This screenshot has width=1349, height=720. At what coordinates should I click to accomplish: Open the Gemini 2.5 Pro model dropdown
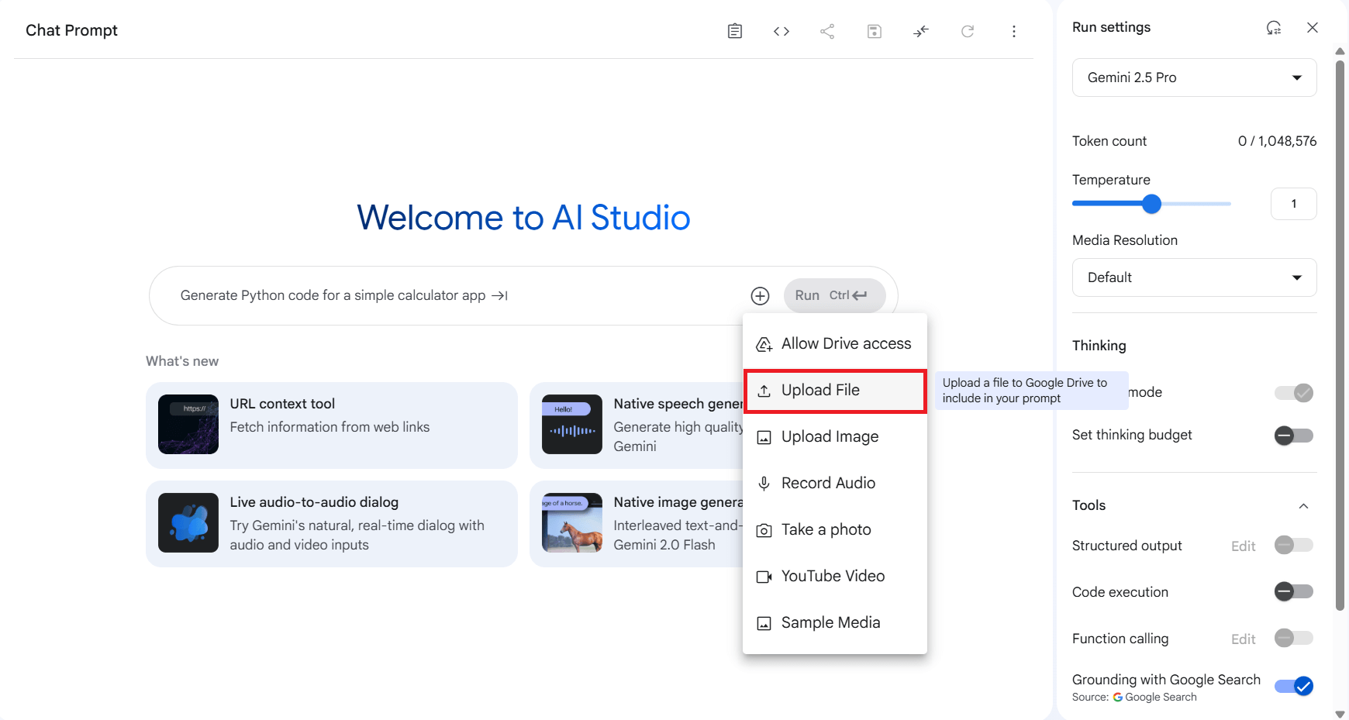1194,78
